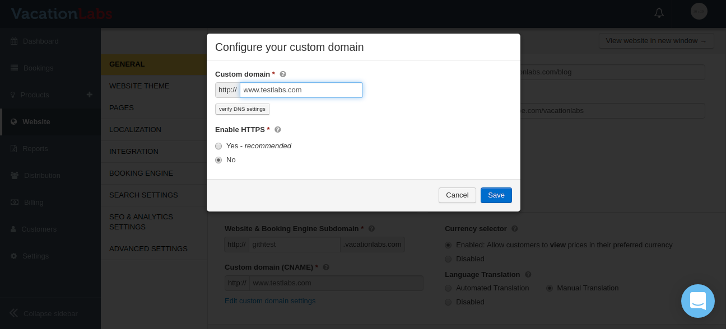Screen dimensions: 726x329
Task: Open Website Theme settings tab
Action: 139,86
